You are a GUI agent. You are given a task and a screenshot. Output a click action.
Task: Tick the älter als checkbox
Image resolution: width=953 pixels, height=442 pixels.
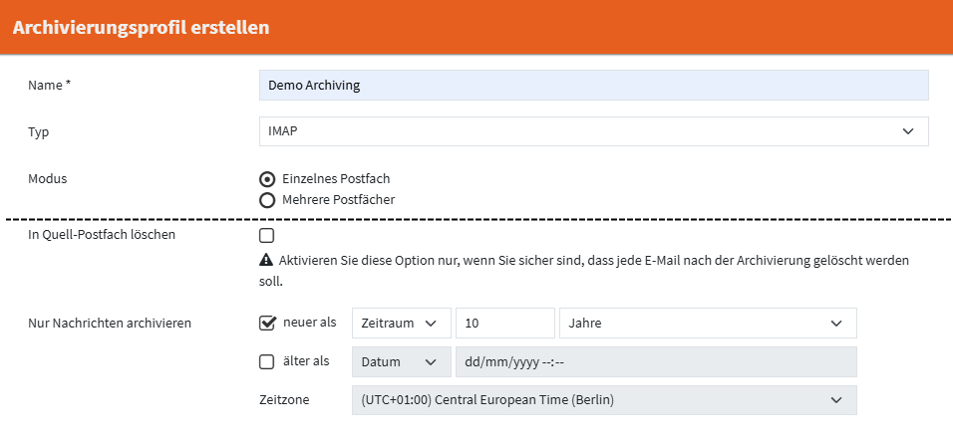pyautogui.click(x=267, y=361)
